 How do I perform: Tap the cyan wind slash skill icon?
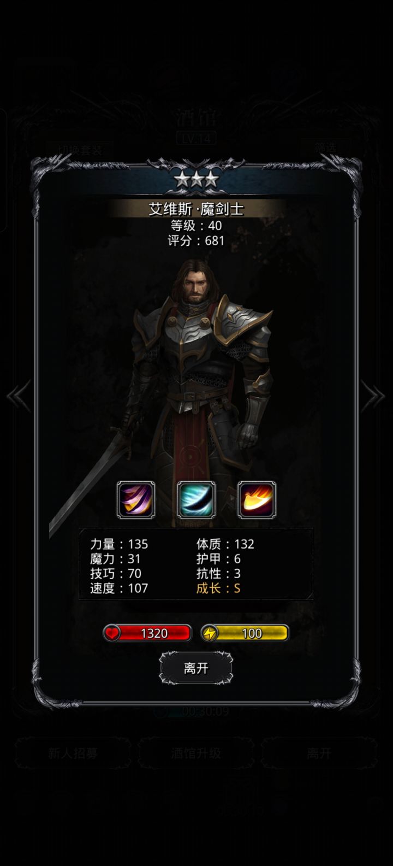tap(196, 499)
